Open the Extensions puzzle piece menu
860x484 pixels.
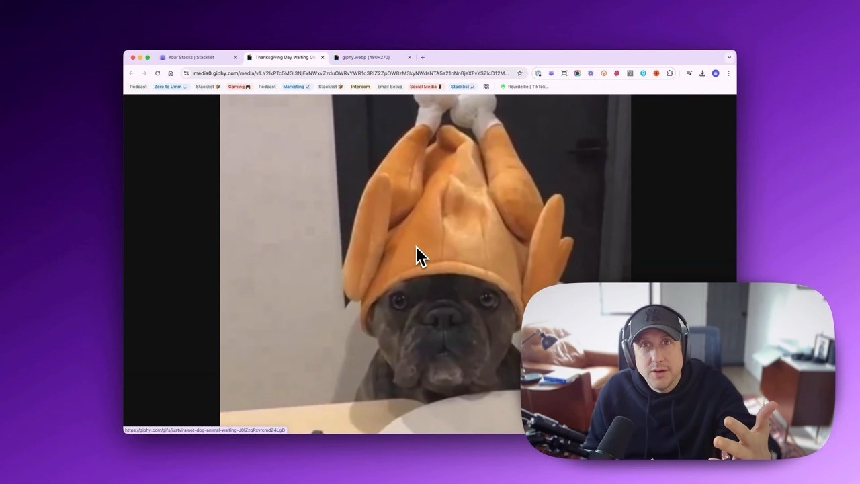click(670, 73)
